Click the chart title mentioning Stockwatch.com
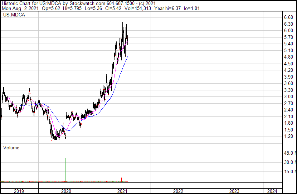This screenshot has width=297, height=194. (x=79, y=3)
